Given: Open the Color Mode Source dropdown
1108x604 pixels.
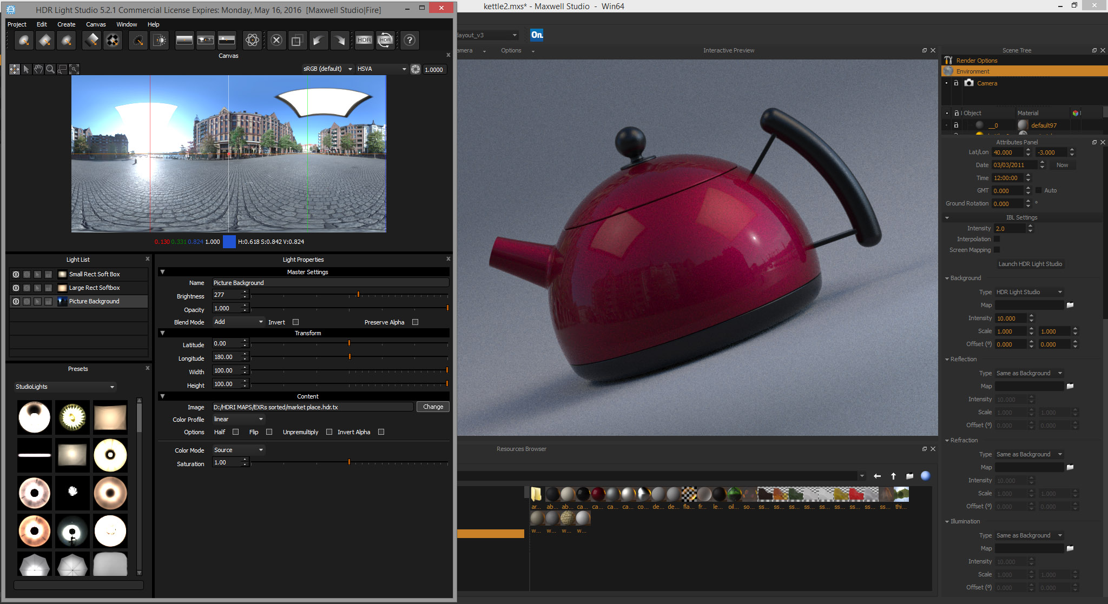Looking at the screenshot, I should point(238,450).
